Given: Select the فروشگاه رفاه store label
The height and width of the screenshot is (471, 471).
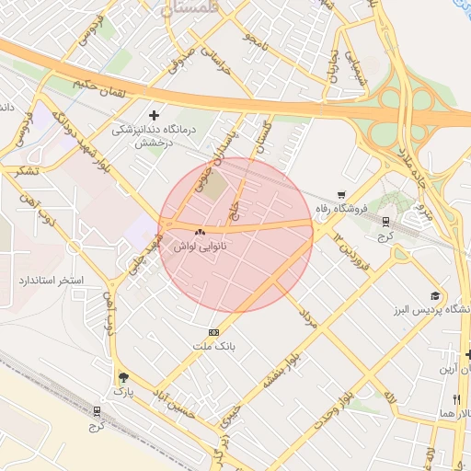Looking at the screenshot, I should tap(341, 209).
